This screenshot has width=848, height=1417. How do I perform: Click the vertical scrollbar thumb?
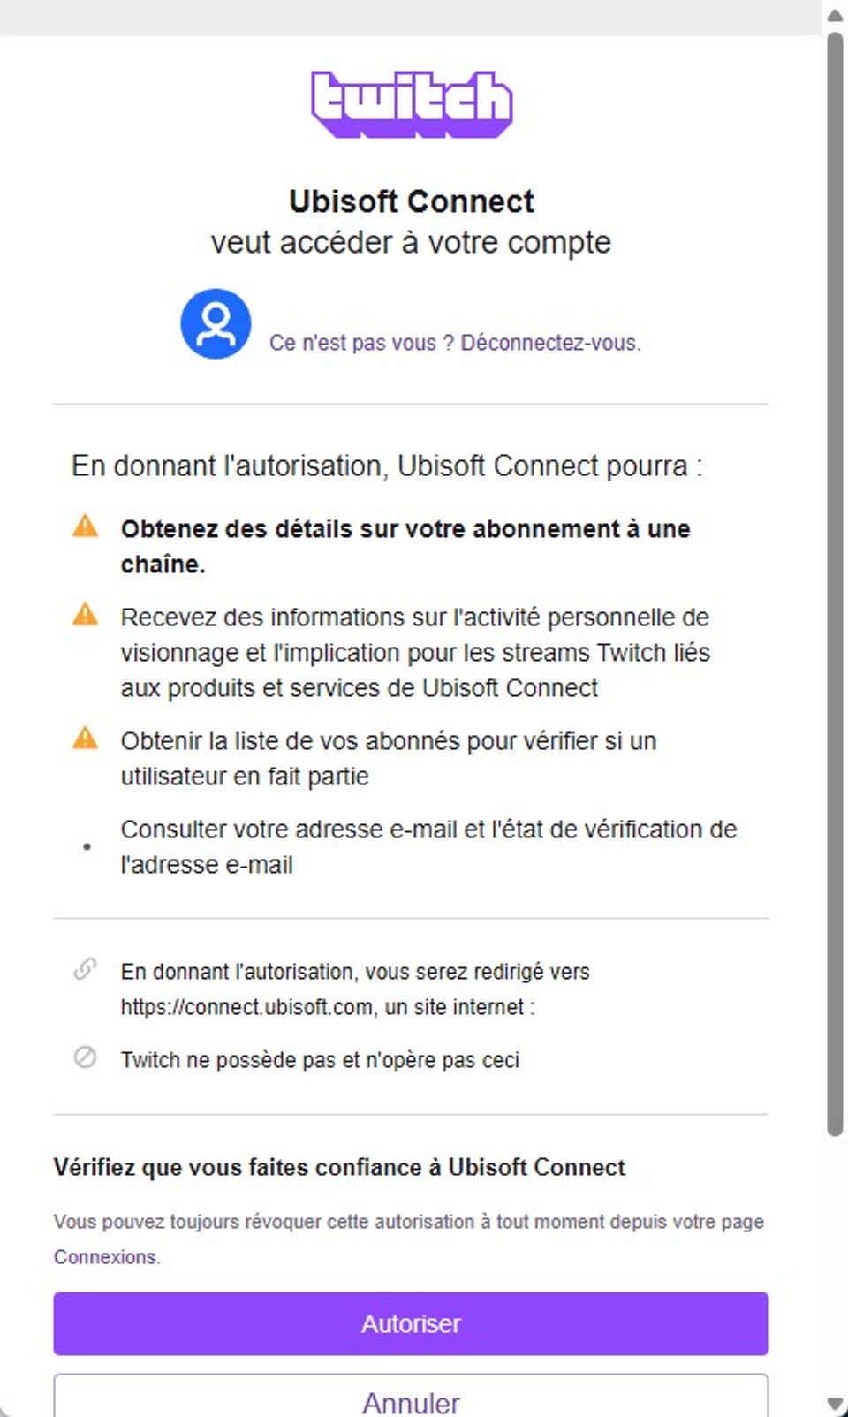pos(835,583)
